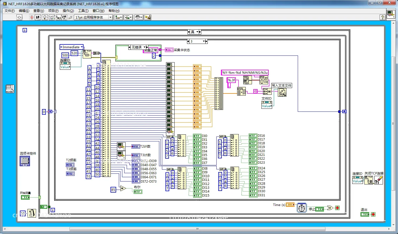Click the DI31 boolean indicator terminal
398x234 pixels.
[x=253, y=195]
